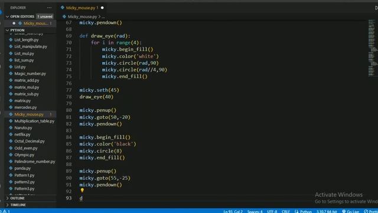This screenshot has width=378, height=213.
Task: Click the Micky_mouse.py breadcrumb item
Action: [82, 17]
